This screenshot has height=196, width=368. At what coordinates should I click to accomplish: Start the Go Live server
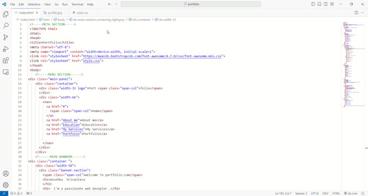pos(351,193)
